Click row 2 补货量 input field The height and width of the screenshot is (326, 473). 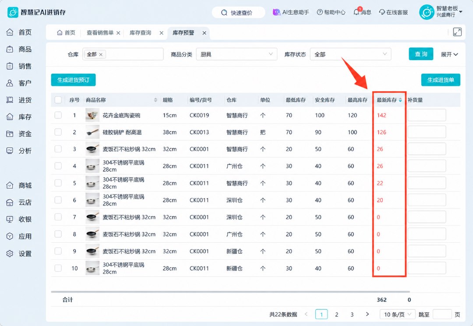click(427, 132)
